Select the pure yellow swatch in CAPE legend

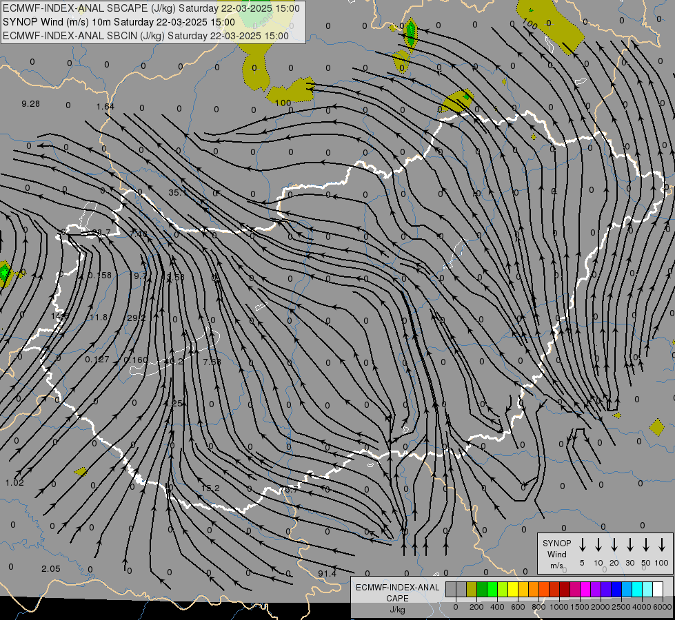pos(513,589)
